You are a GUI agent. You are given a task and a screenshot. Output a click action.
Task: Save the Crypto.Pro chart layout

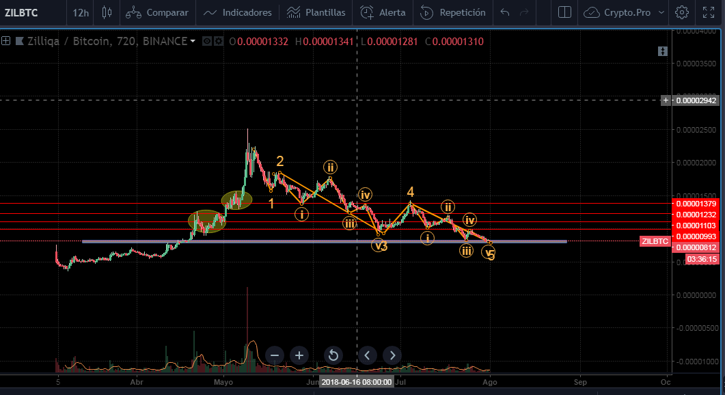pos(617,12)
